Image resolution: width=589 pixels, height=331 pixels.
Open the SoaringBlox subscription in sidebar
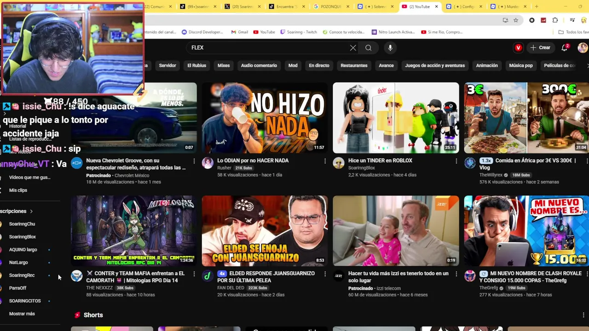22,237
